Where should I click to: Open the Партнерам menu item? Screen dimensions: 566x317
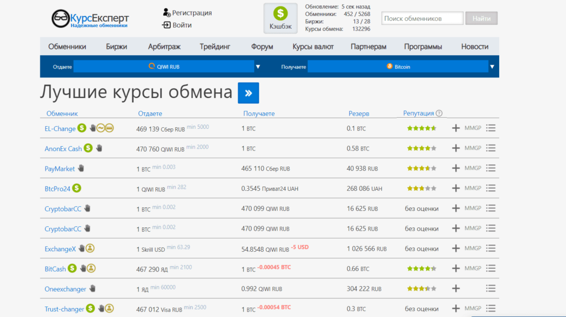368,46
